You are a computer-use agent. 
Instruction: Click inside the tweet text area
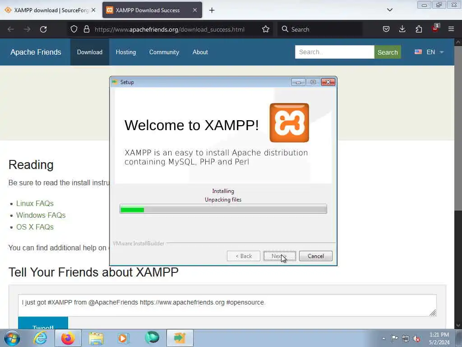pos(227,305)
